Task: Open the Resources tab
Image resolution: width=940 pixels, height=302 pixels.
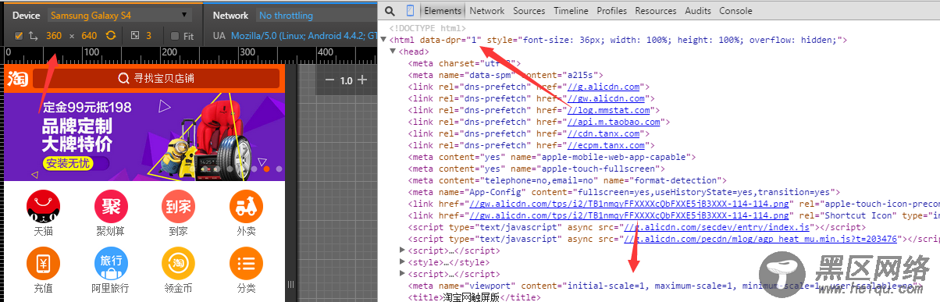Action: coord(656,11)
